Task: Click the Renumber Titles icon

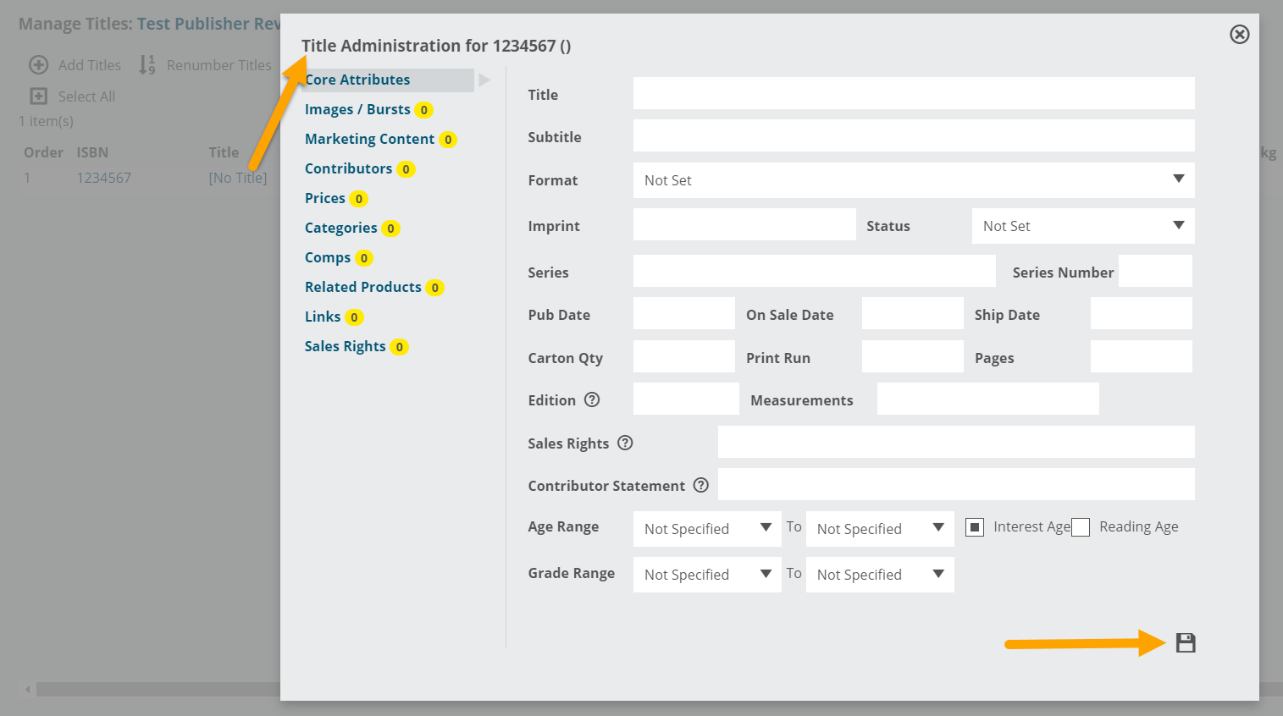Action: click(x=147, y=65)
